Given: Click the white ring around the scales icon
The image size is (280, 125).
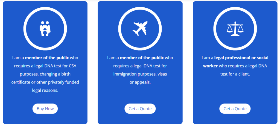Looking at the screenshot, I should coord(215,28).
